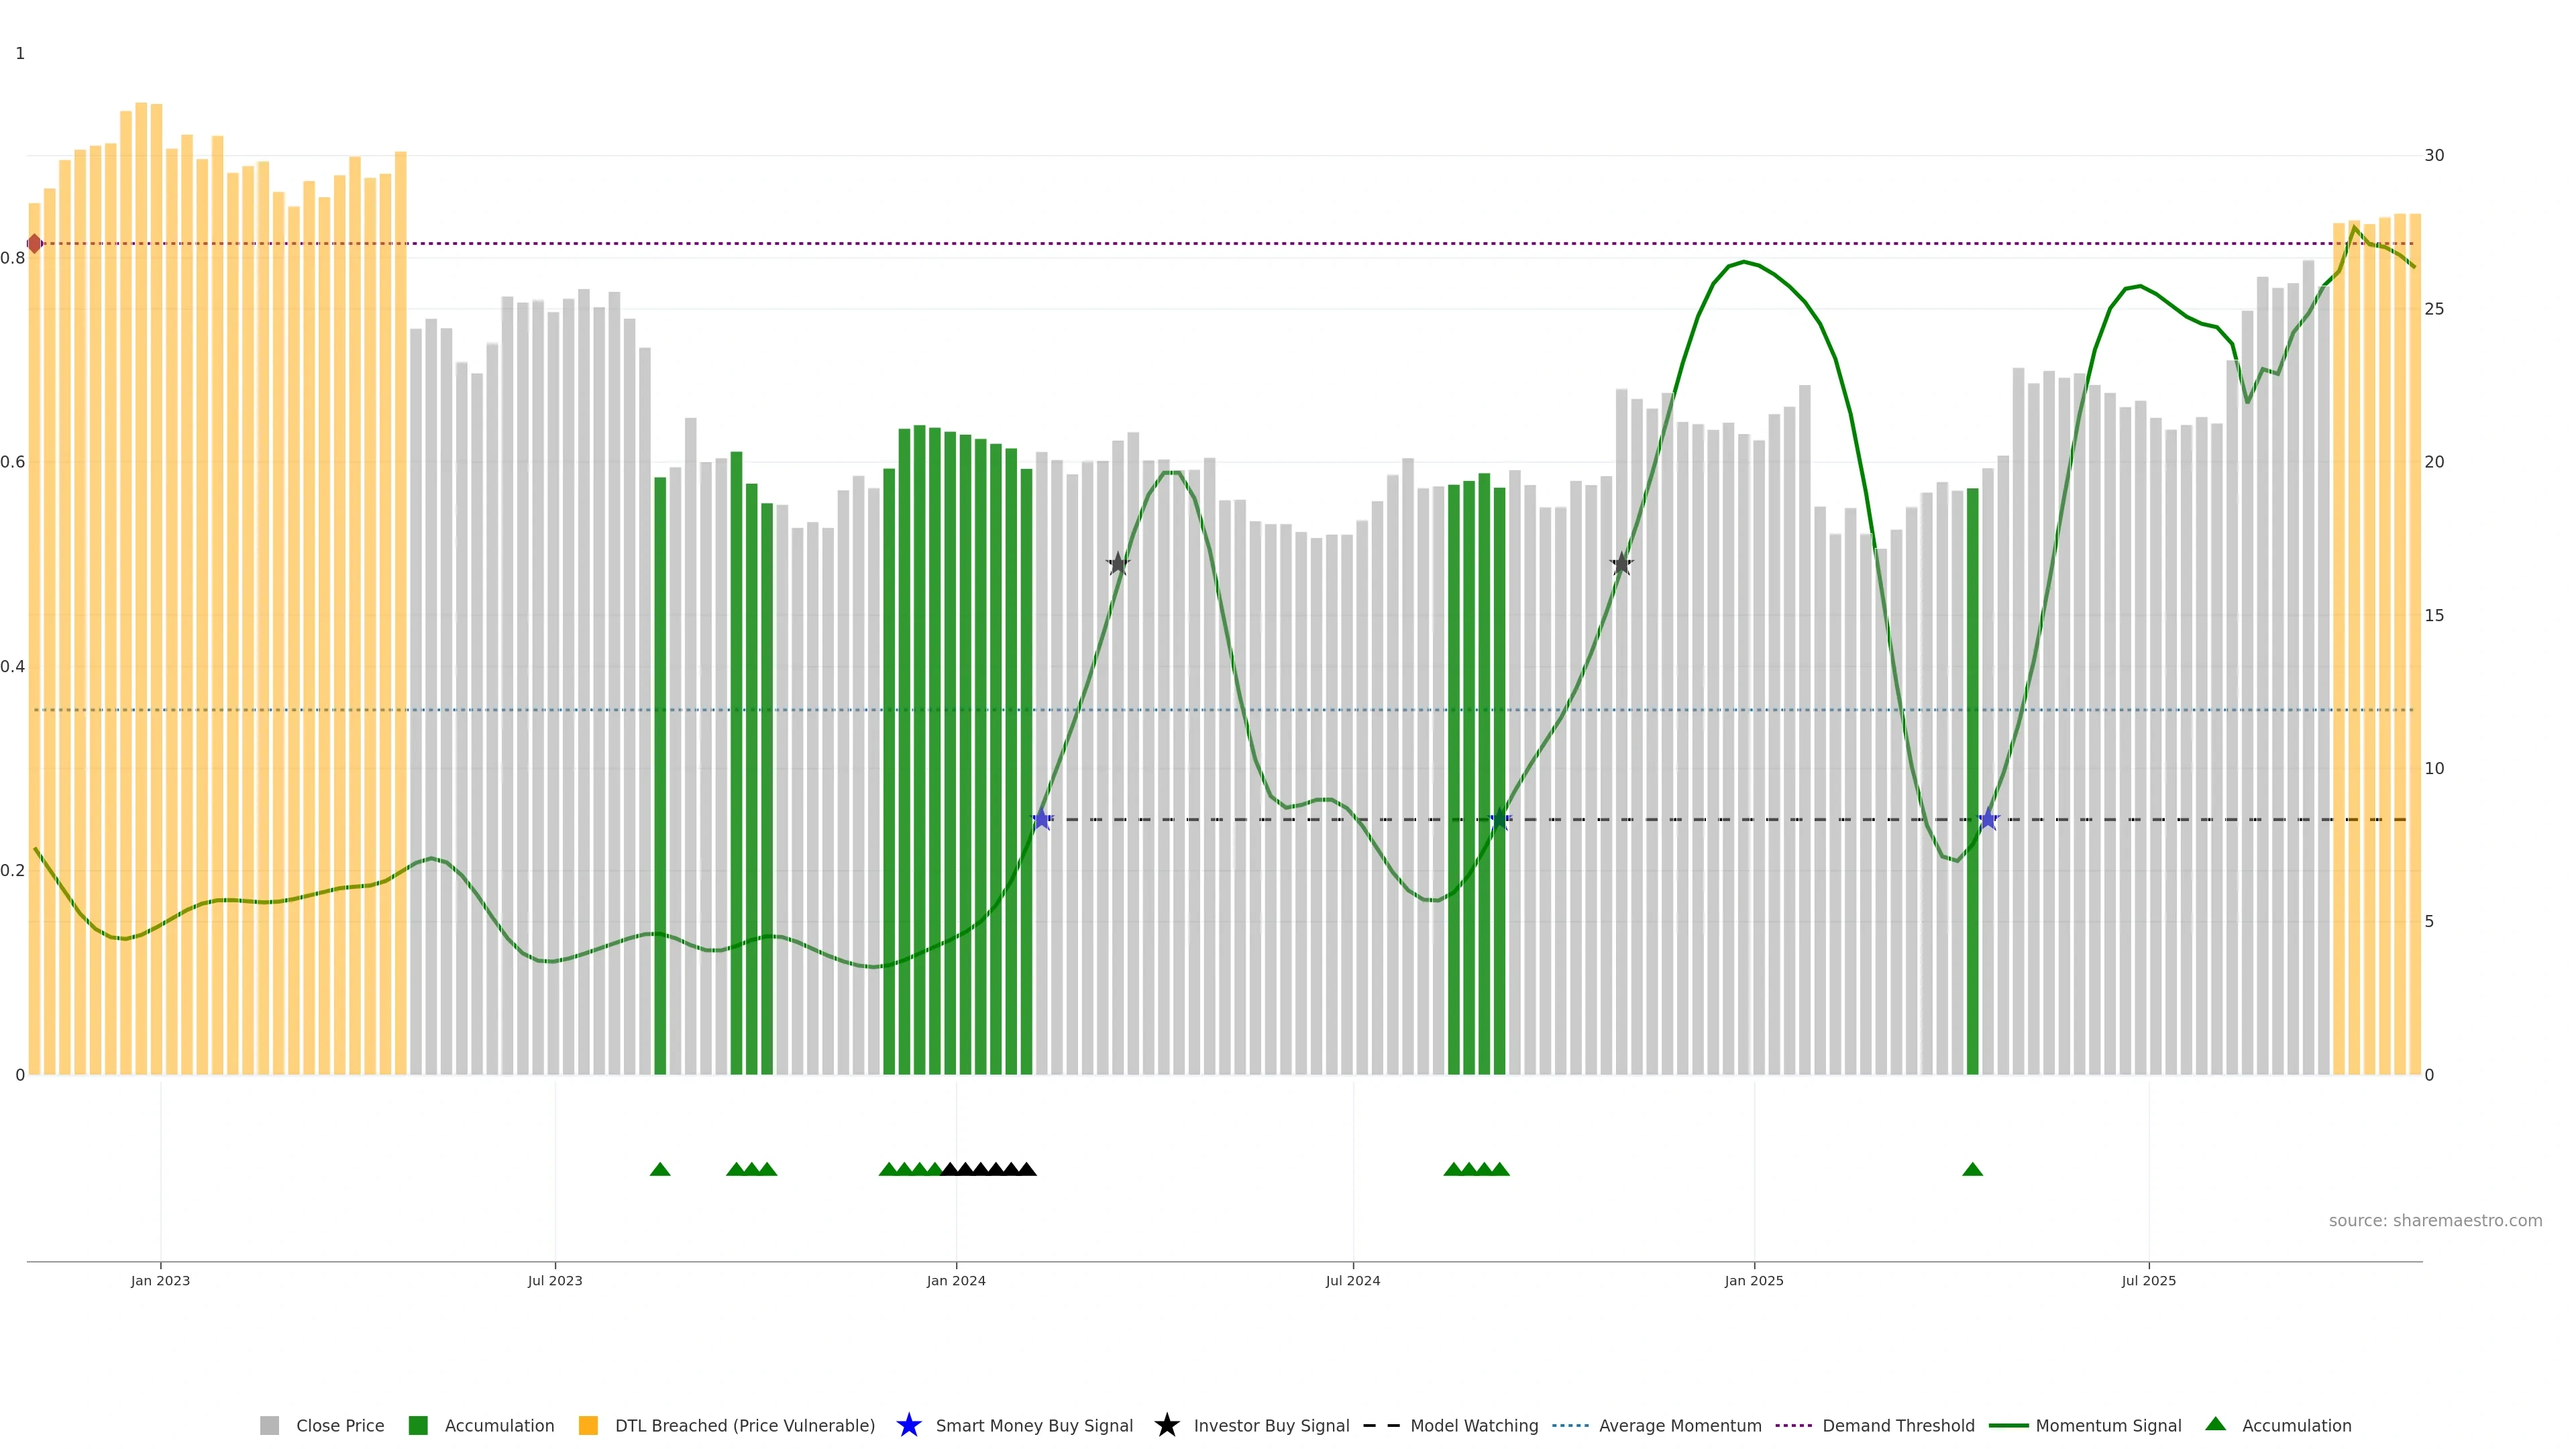Click the black star marker near March 2024
This screenshot has height=1449, width=2576.
click(1118, 564)
